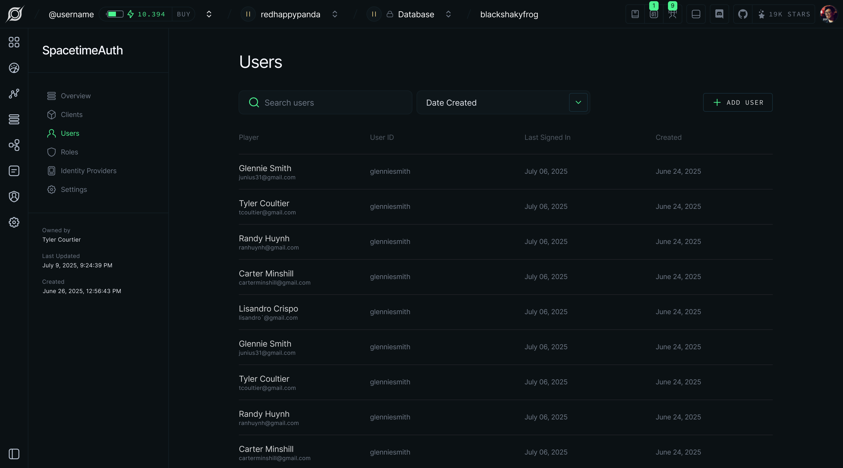Expand the Database selector chevrons
This screenshot has height=468, width=843.
[448, 14]
